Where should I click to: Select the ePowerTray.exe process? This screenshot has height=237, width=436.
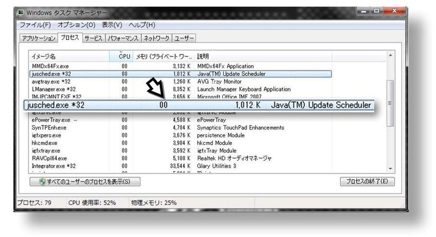pos(180,120)
